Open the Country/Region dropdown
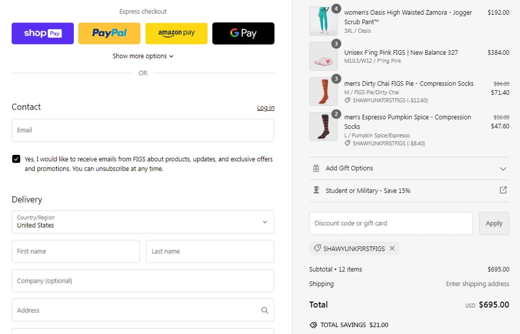Image resolution: width=520 pixels, height=334 pixels. point(143,222)
